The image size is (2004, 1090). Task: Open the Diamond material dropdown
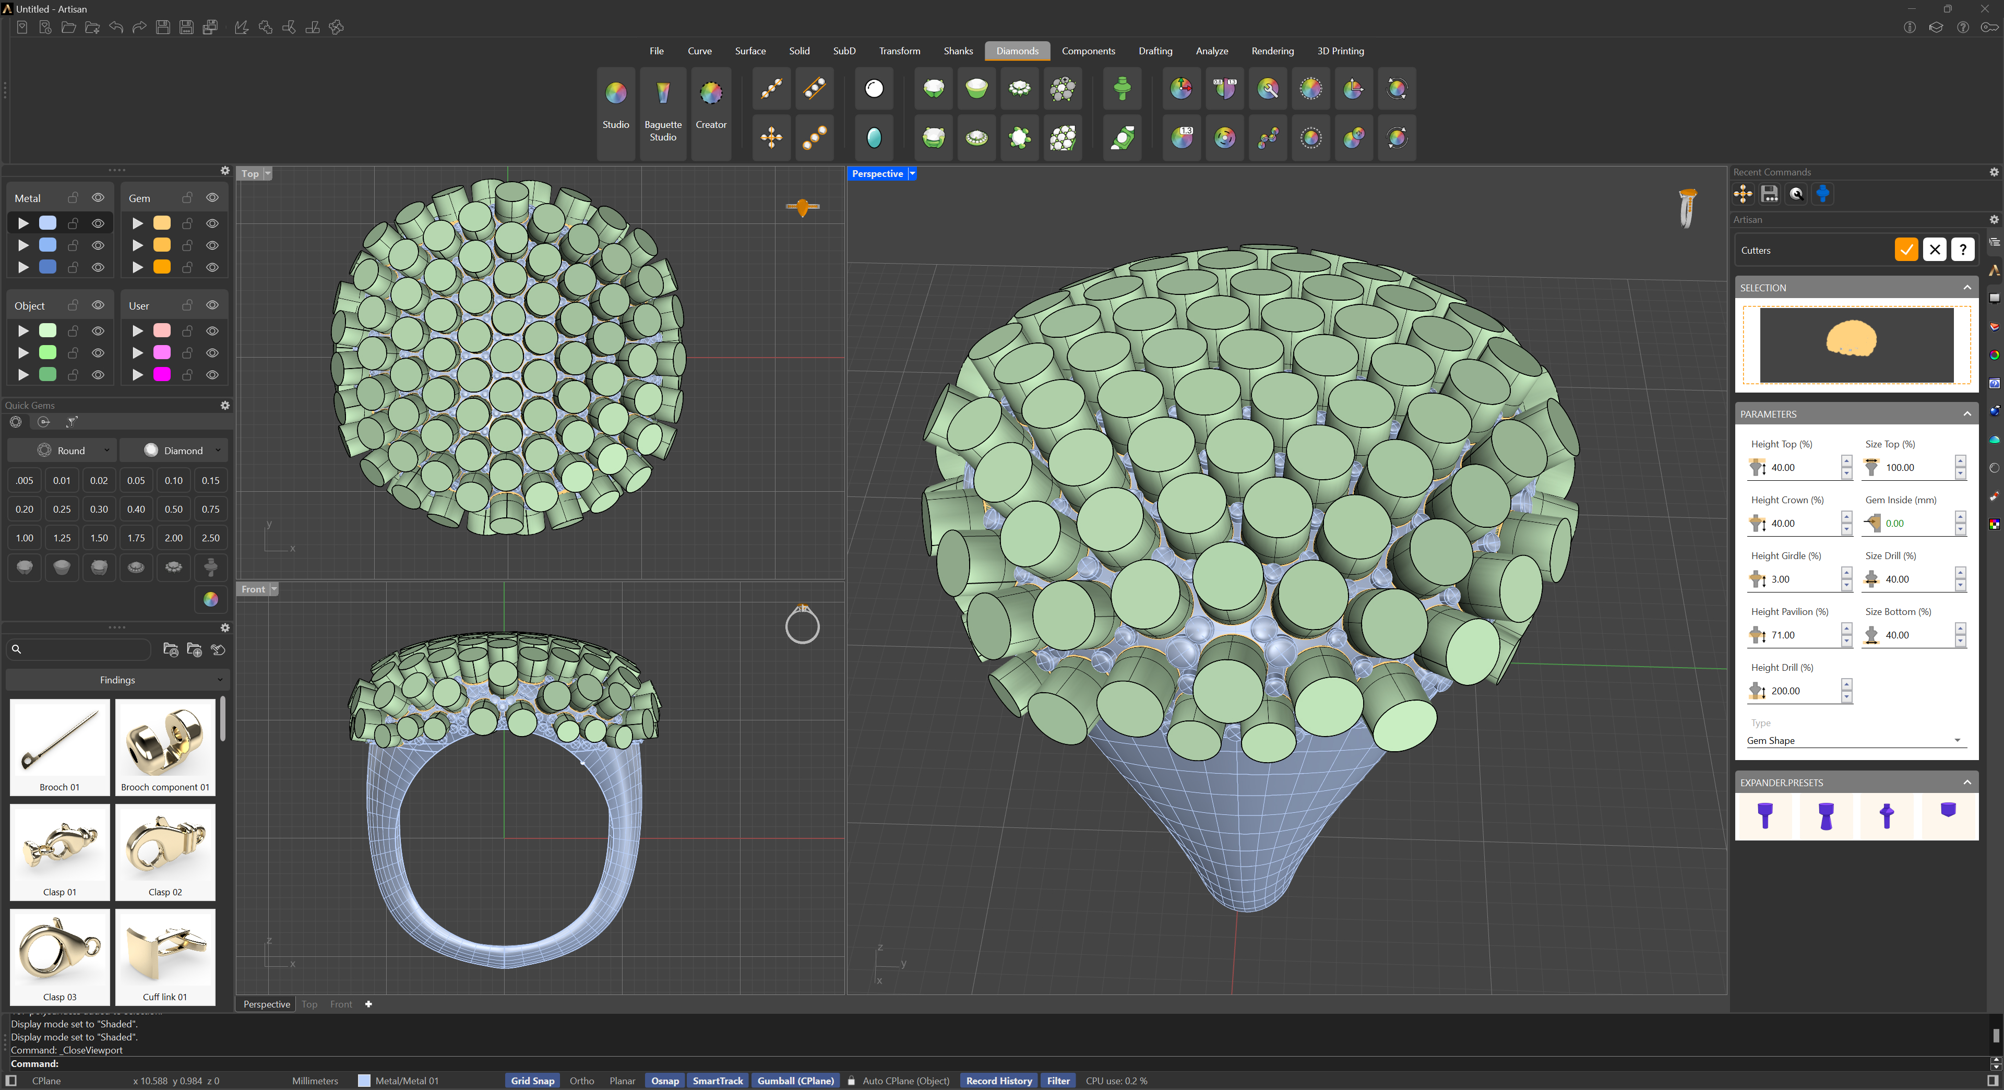174,451
